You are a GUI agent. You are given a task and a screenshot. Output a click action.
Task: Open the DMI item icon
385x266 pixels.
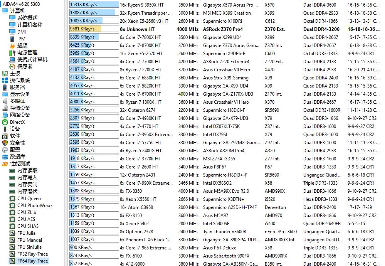12,32
